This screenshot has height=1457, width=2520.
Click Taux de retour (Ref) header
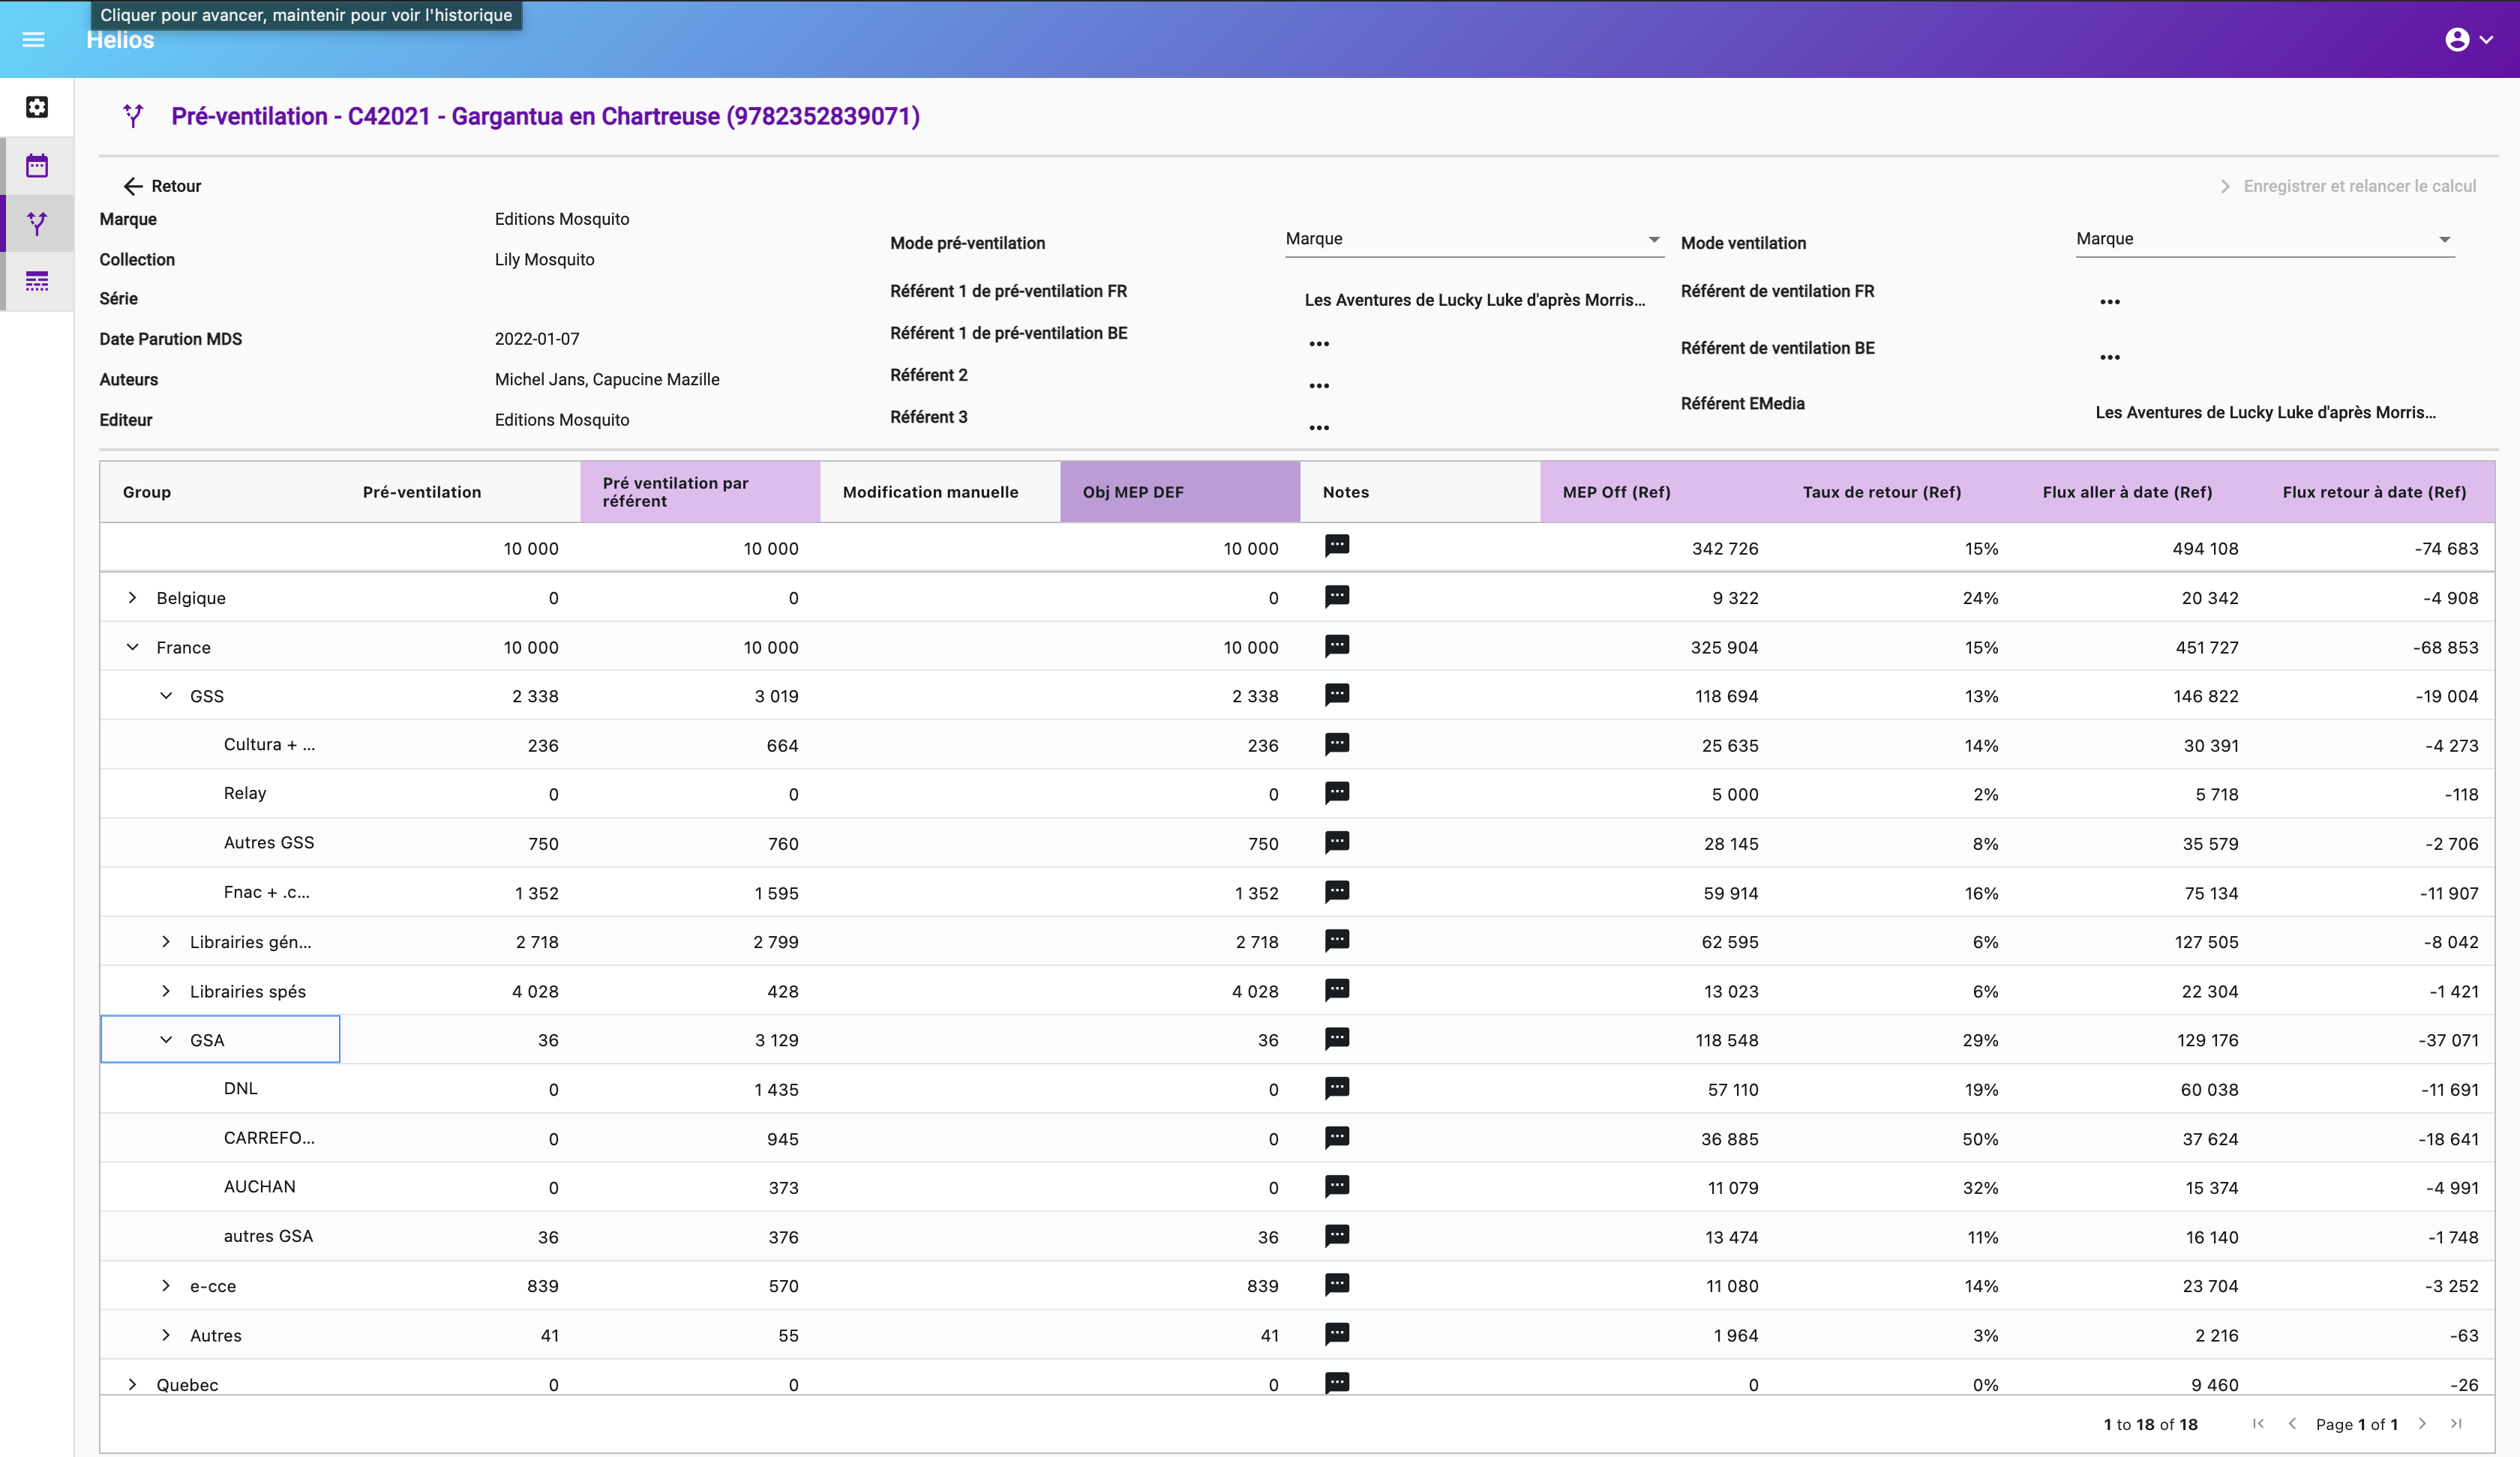click(x=1900, y=492)
